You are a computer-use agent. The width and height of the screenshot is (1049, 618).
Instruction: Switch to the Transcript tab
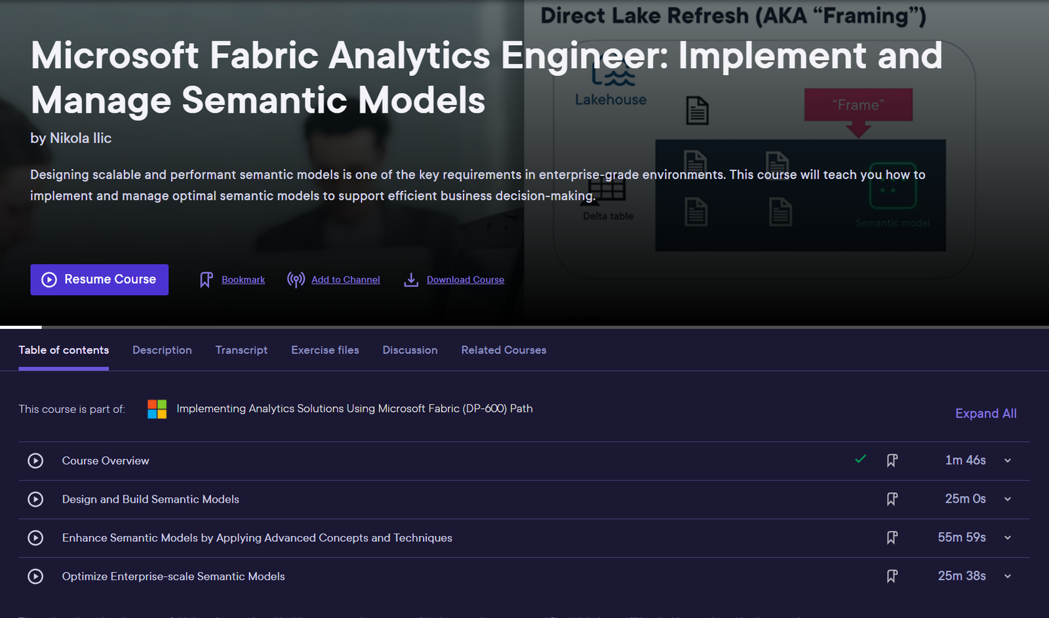241,350
